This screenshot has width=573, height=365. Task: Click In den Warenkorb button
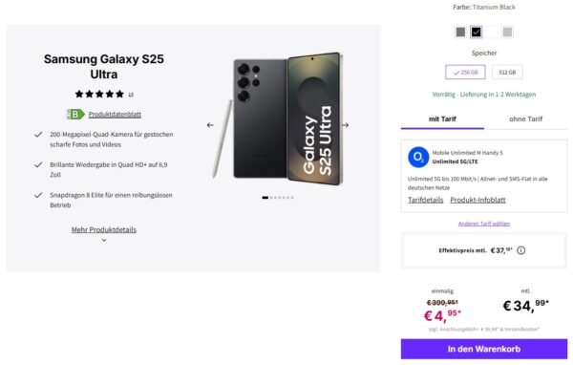(484, 349)
